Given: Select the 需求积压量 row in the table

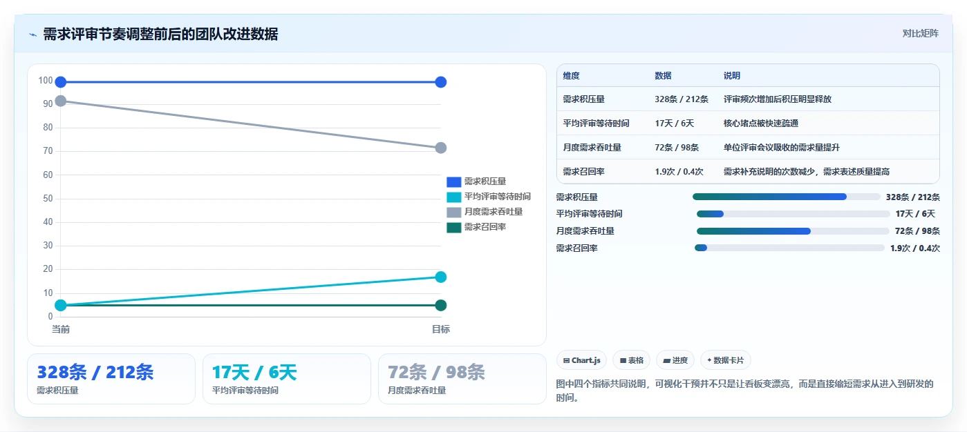Looking at the screenshot, I should (748, 99).
